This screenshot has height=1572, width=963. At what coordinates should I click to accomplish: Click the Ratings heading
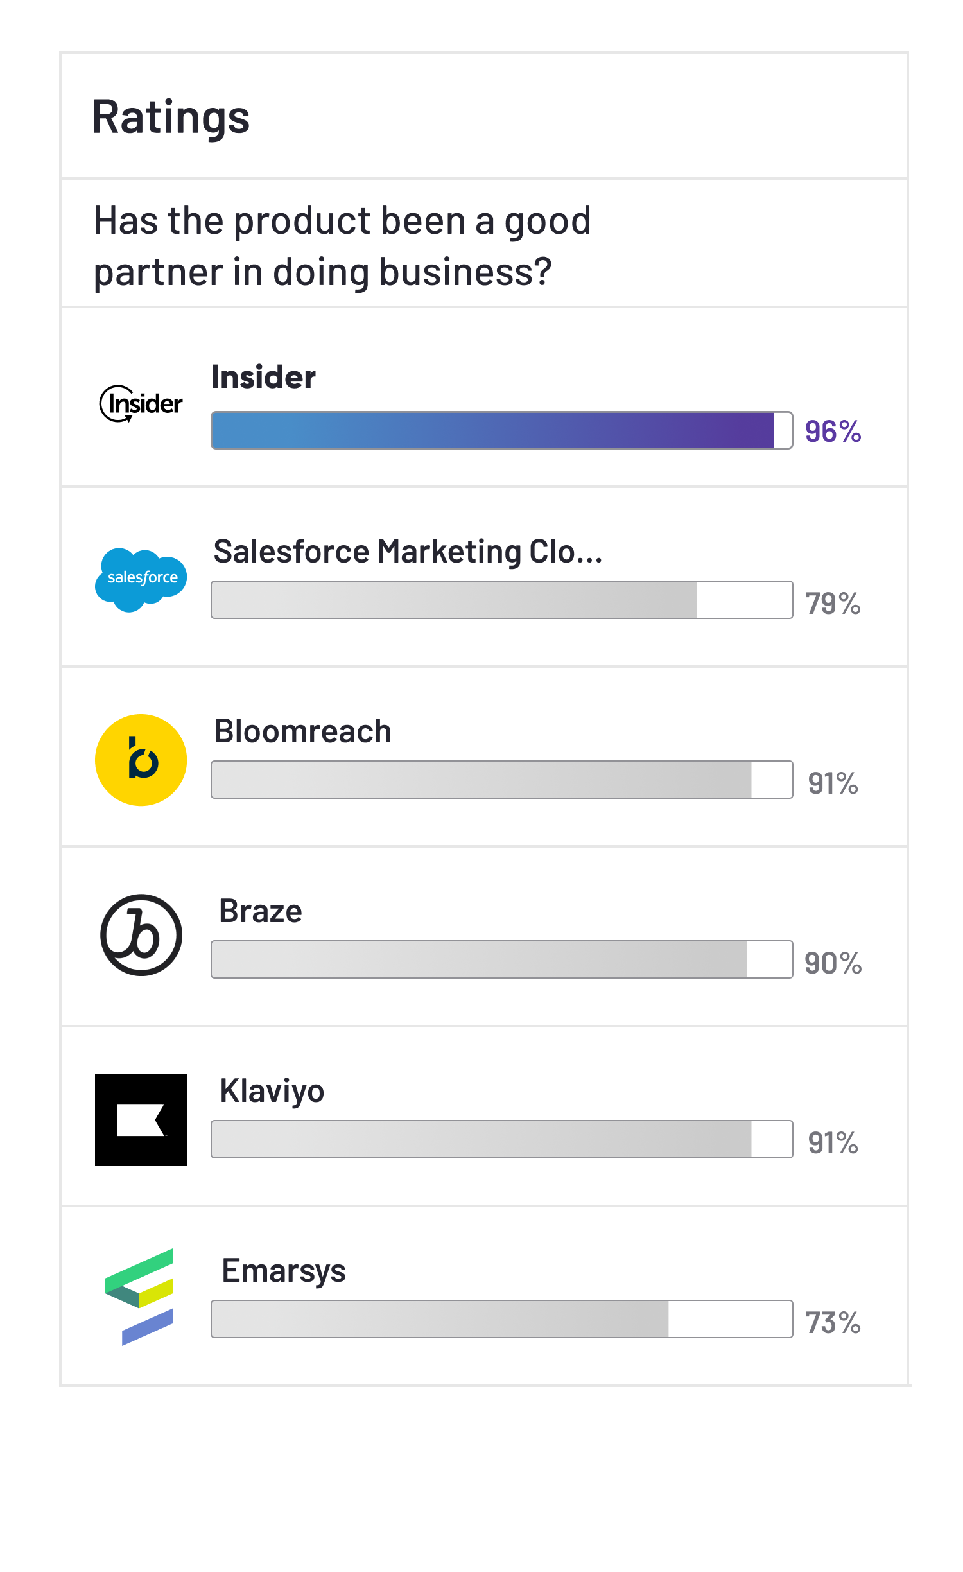171,117
